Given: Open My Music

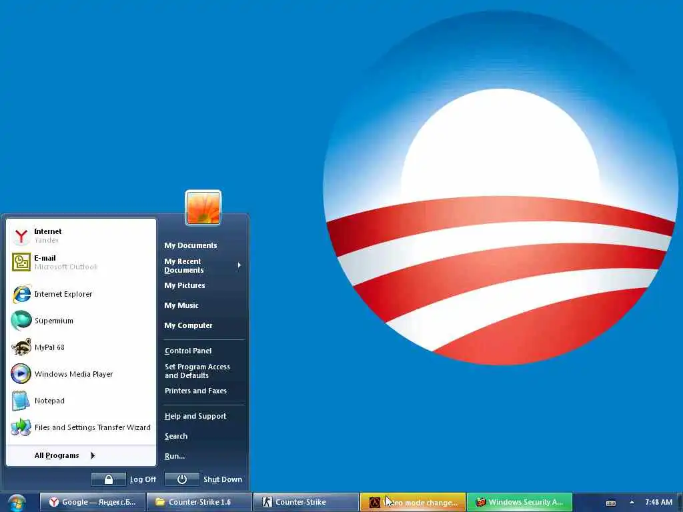Looking at the screenshot, I should [x=181, y=305].
